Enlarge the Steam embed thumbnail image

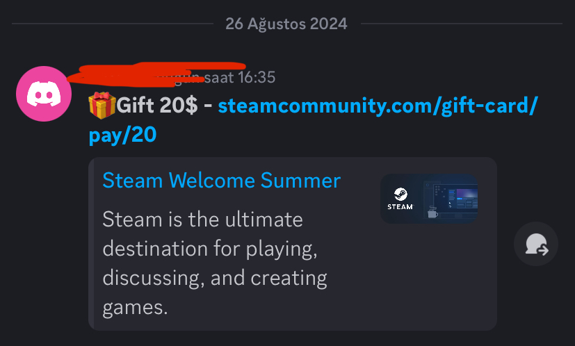click(x=429, y=198)
